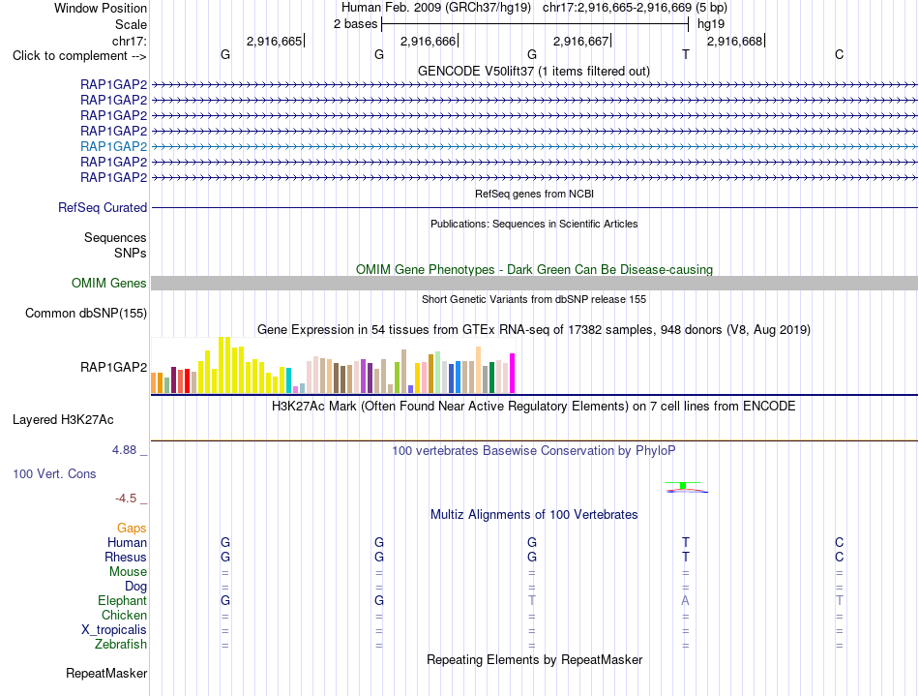Open the 100 vertebrates PhyloP conservation title
The image size is (919, 696).
(534, 451)
